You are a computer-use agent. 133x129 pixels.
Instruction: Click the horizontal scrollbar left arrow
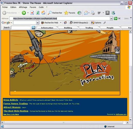click(x=2, y=122)
